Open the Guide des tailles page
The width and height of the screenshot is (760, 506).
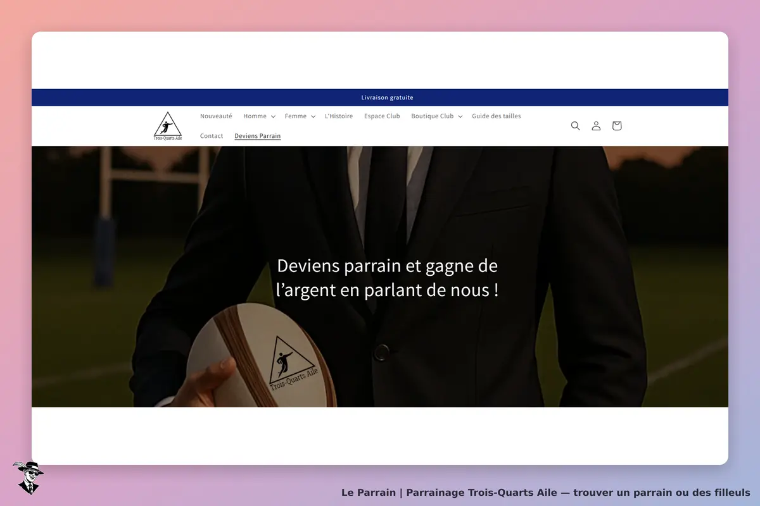tap(497, 116)
